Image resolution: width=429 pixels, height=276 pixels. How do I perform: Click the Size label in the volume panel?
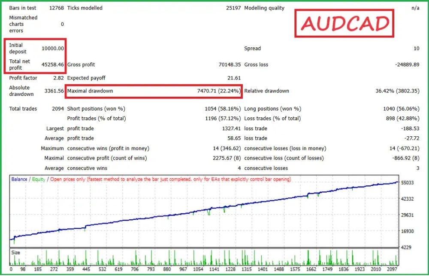pyautogui.click(x=15, y=253)
